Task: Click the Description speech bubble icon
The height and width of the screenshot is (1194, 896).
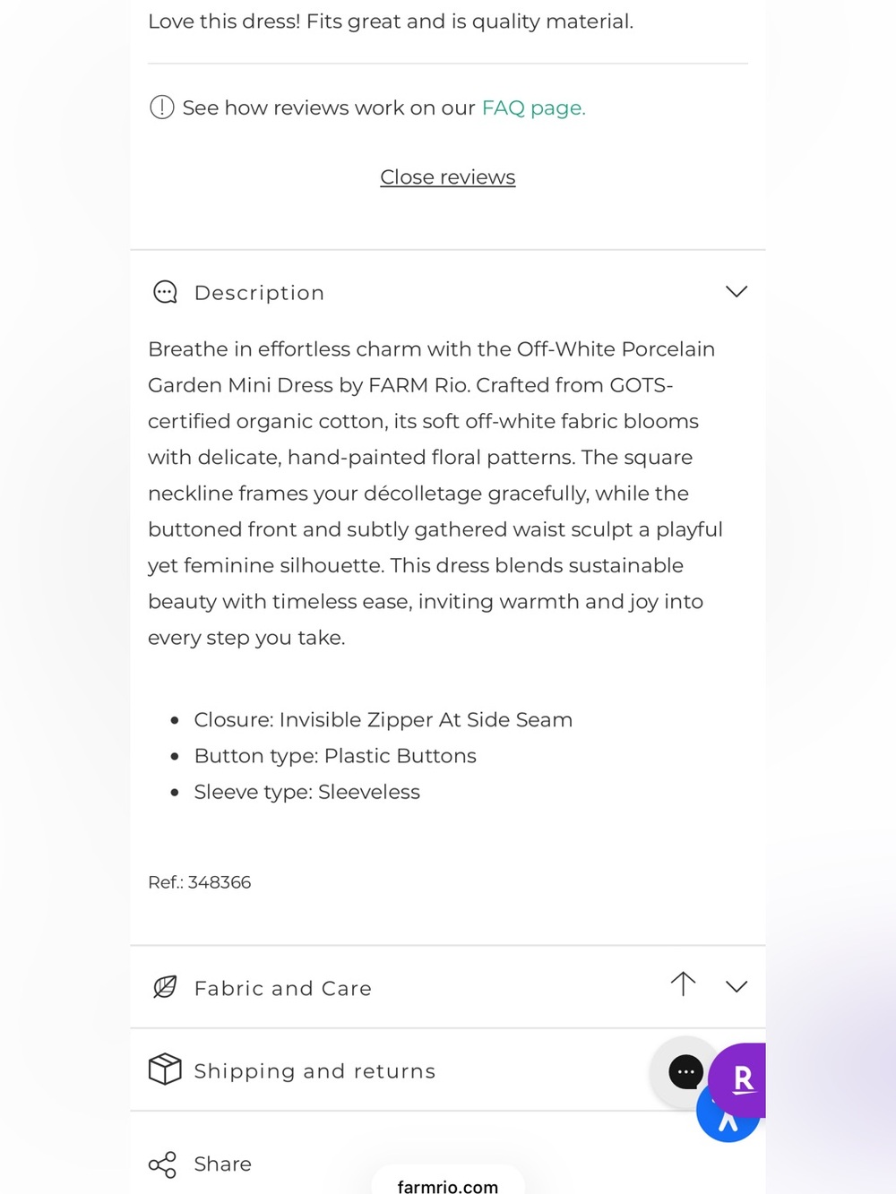Action: tap(165, 292)
